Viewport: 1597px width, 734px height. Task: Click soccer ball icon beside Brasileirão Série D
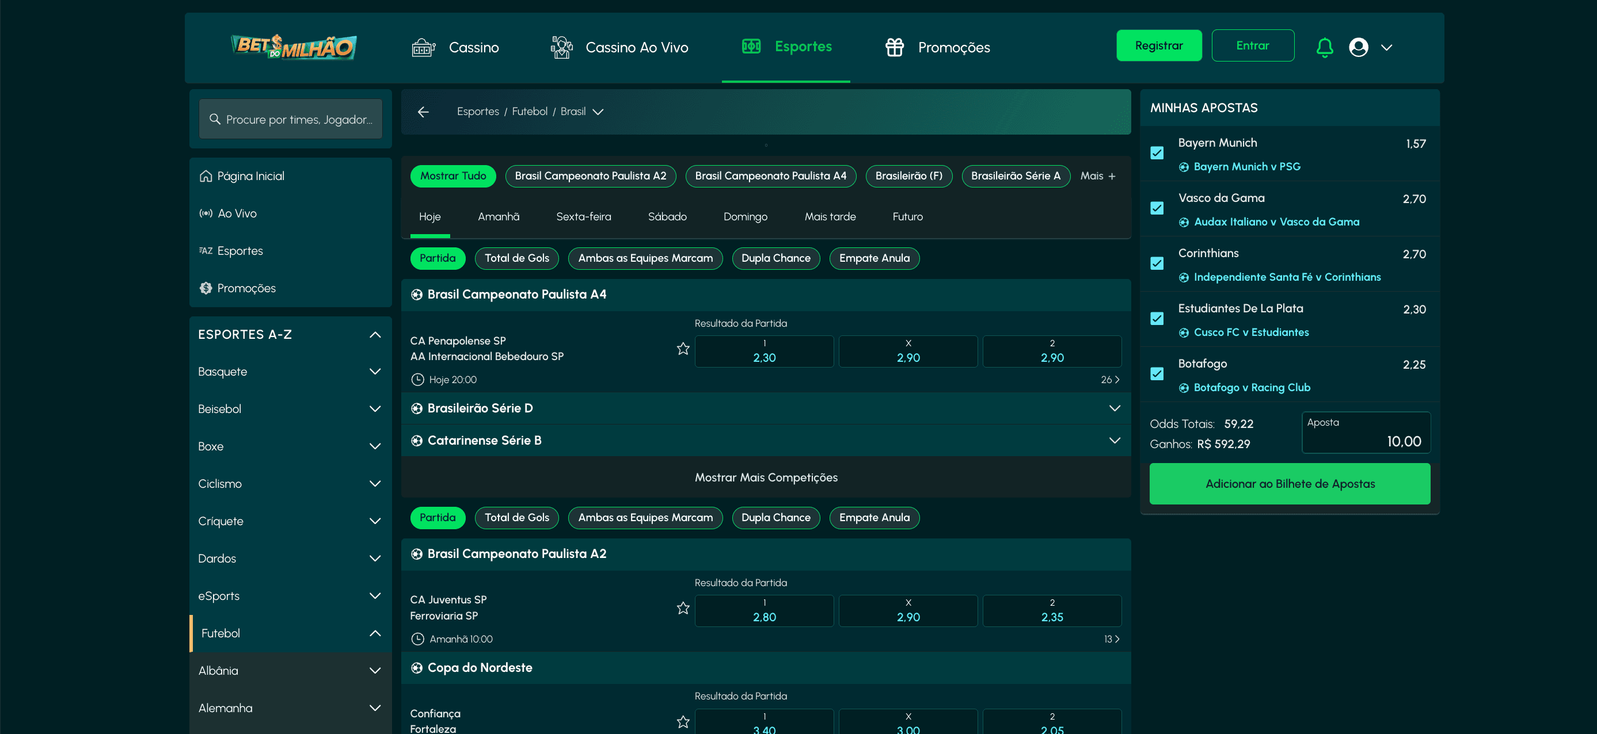coord(417,408)
